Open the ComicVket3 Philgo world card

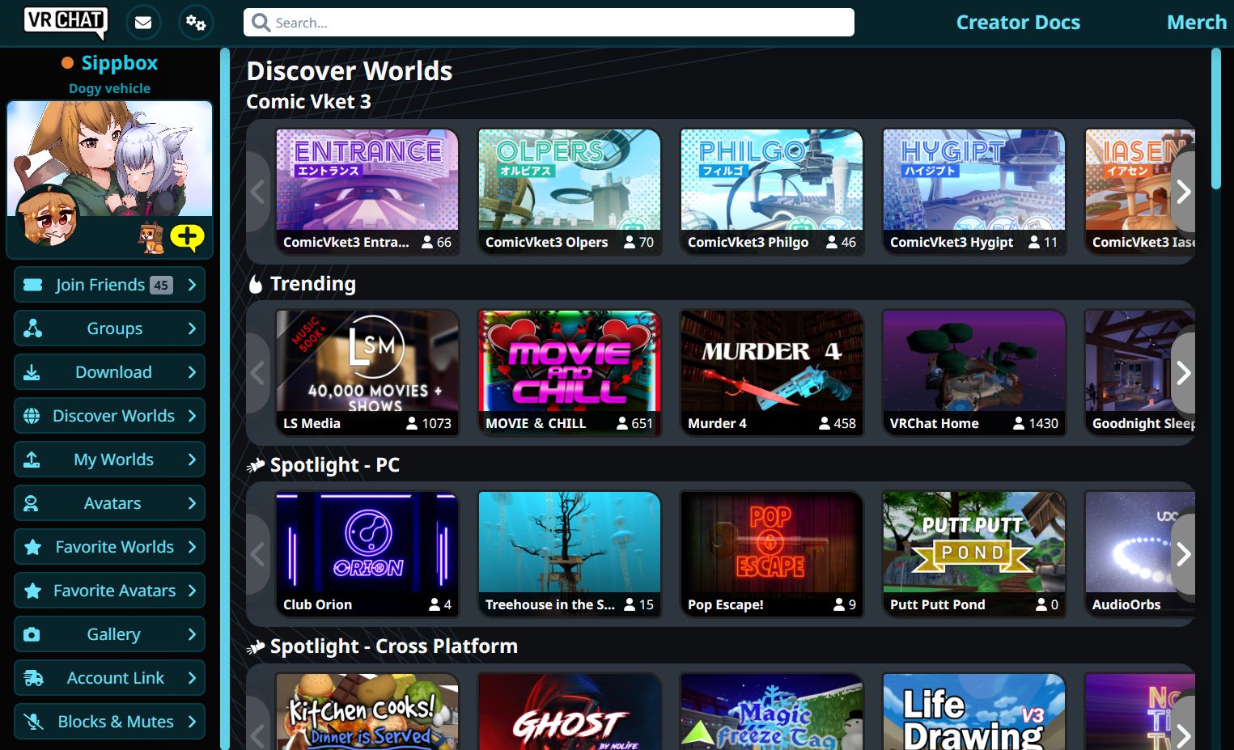772,192
